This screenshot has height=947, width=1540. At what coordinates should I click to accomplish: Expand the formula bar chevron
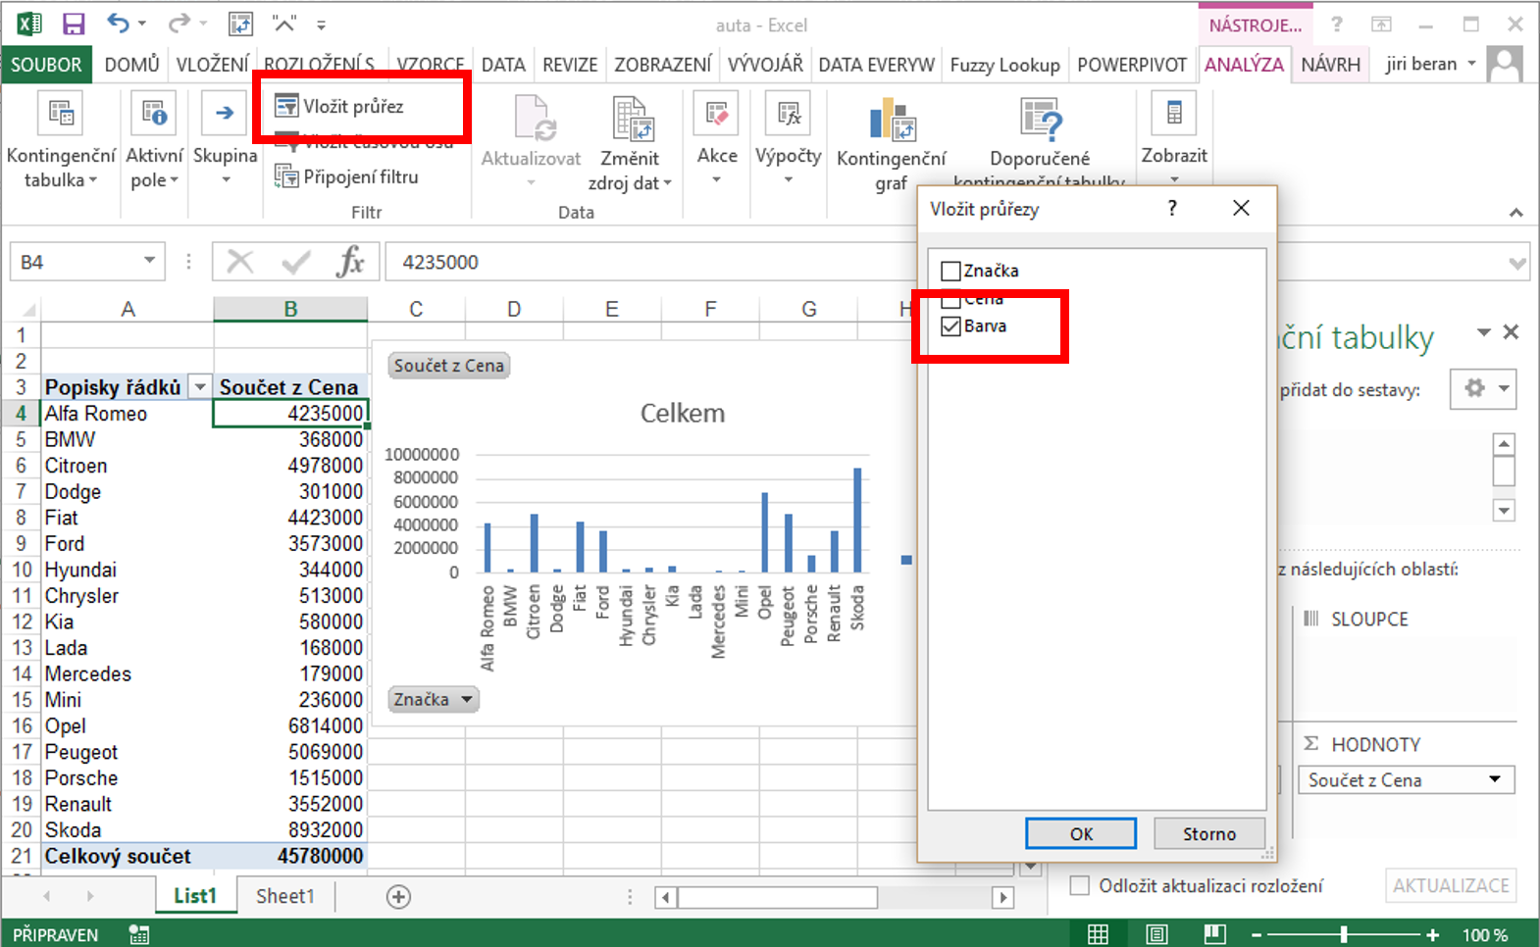tap(1517, 263)
